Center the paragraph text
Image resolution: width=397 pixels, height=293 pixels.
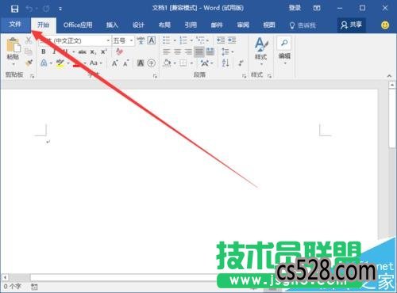[x=177, y=51]
